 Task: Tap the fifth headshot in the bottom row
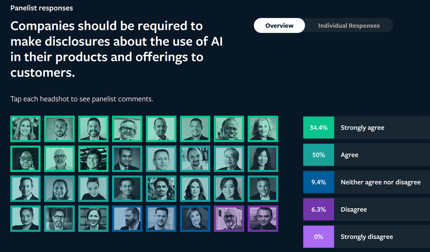[161, 218]
